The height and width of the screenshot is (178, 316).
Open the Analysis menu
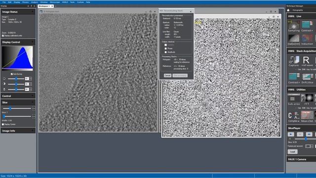34,2
